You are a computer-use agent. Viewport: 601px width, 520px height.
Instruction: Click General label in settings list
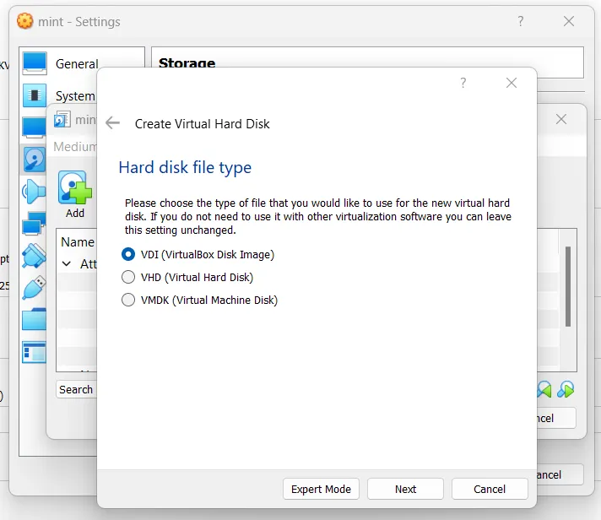tap(77, 63)
